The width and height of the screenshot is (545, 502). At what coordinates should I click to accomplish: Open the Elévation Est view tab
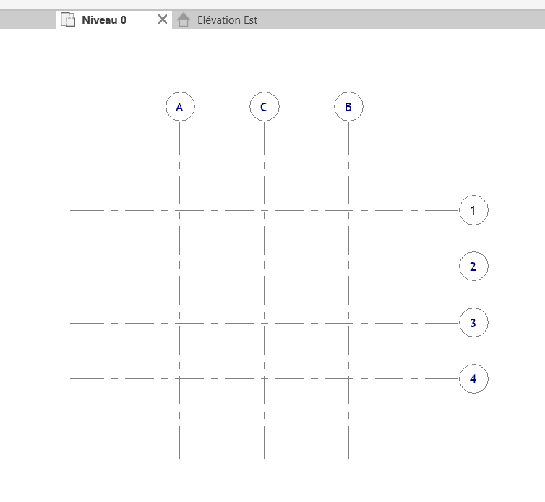coord(227,20)
